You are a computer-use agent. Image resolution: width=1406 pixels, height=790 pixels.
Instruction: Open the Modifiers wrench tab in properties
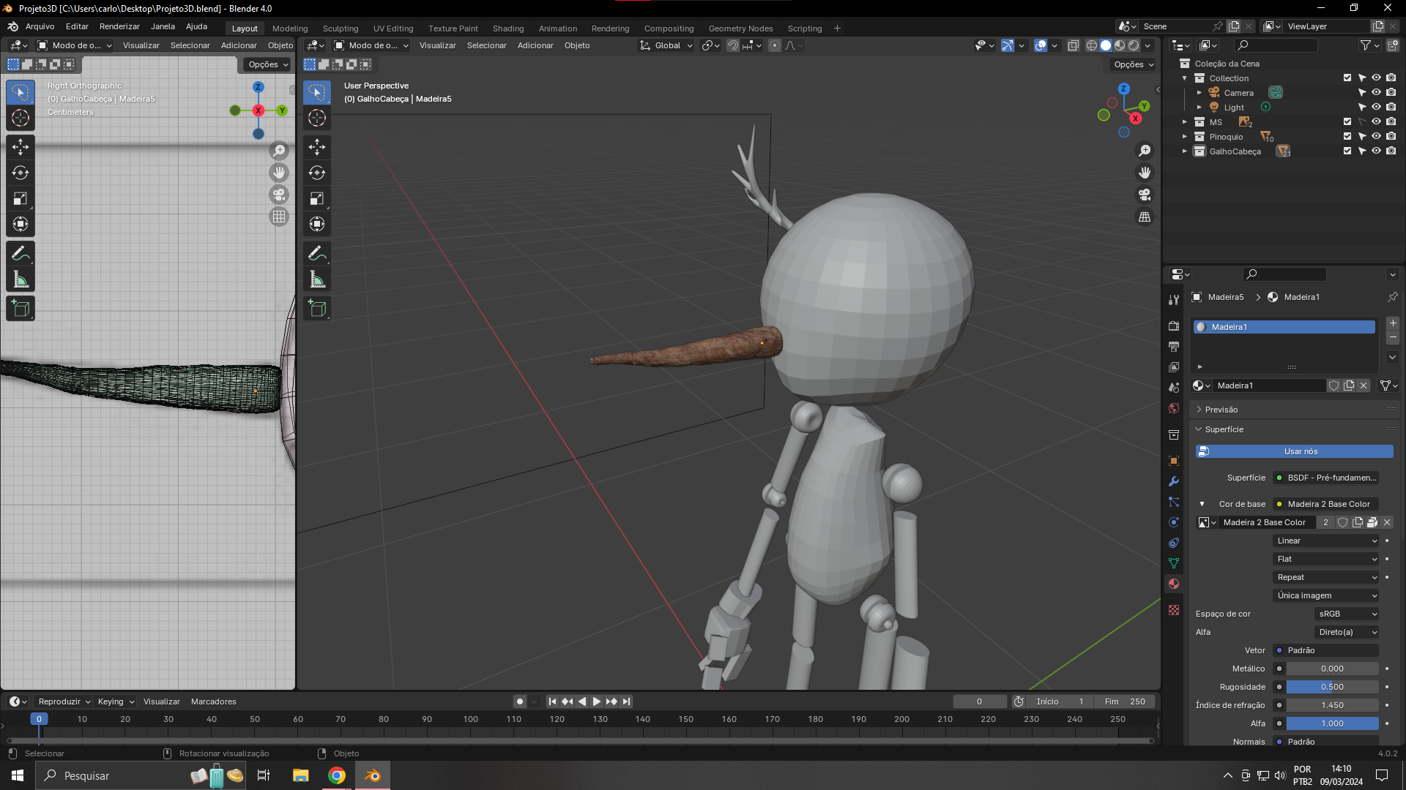[x=1174, y=481]
